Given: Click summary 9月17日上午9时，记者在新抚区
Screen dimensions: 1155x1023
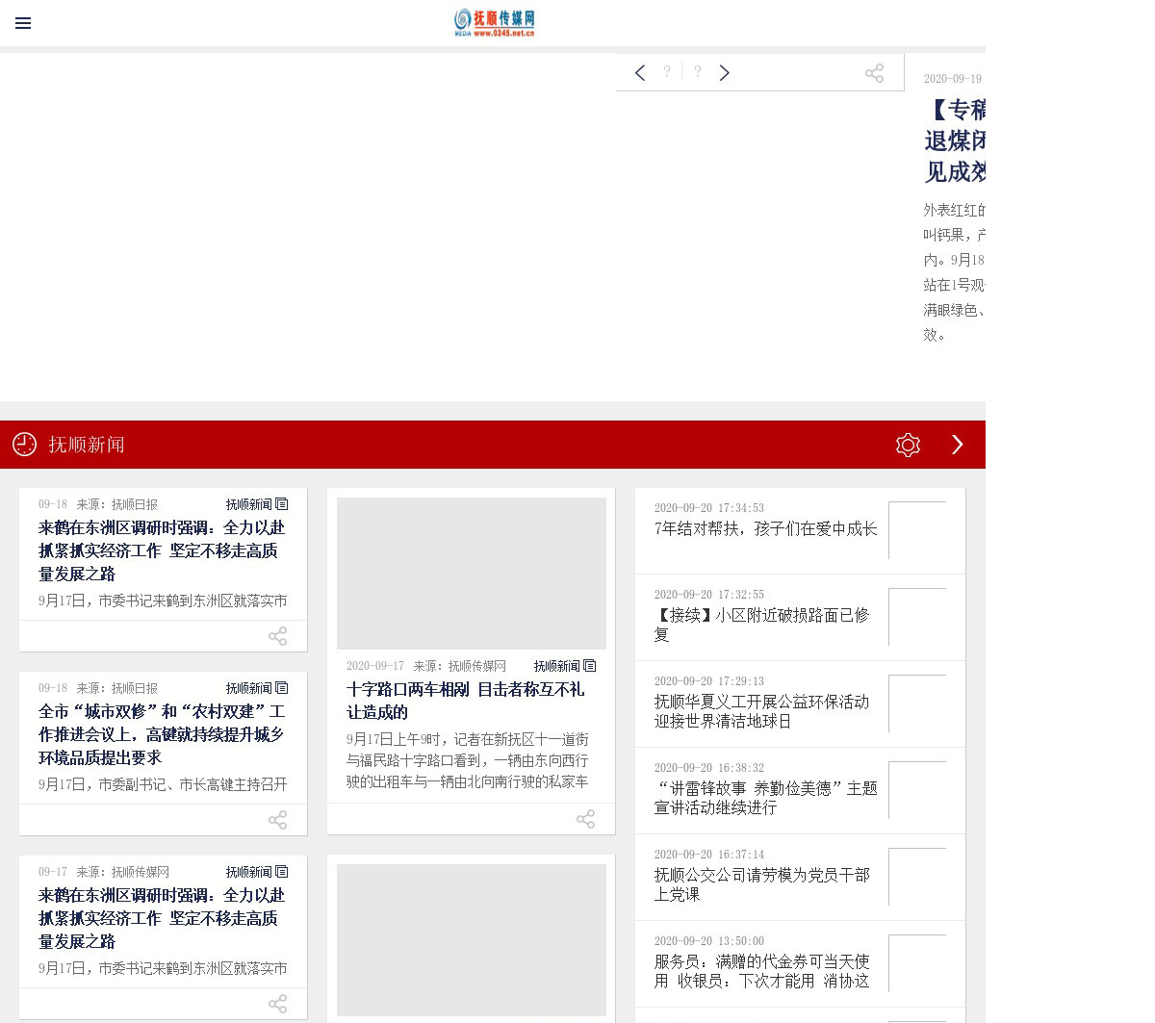Looking at the screenshot, I should click(x=467, y=760).
